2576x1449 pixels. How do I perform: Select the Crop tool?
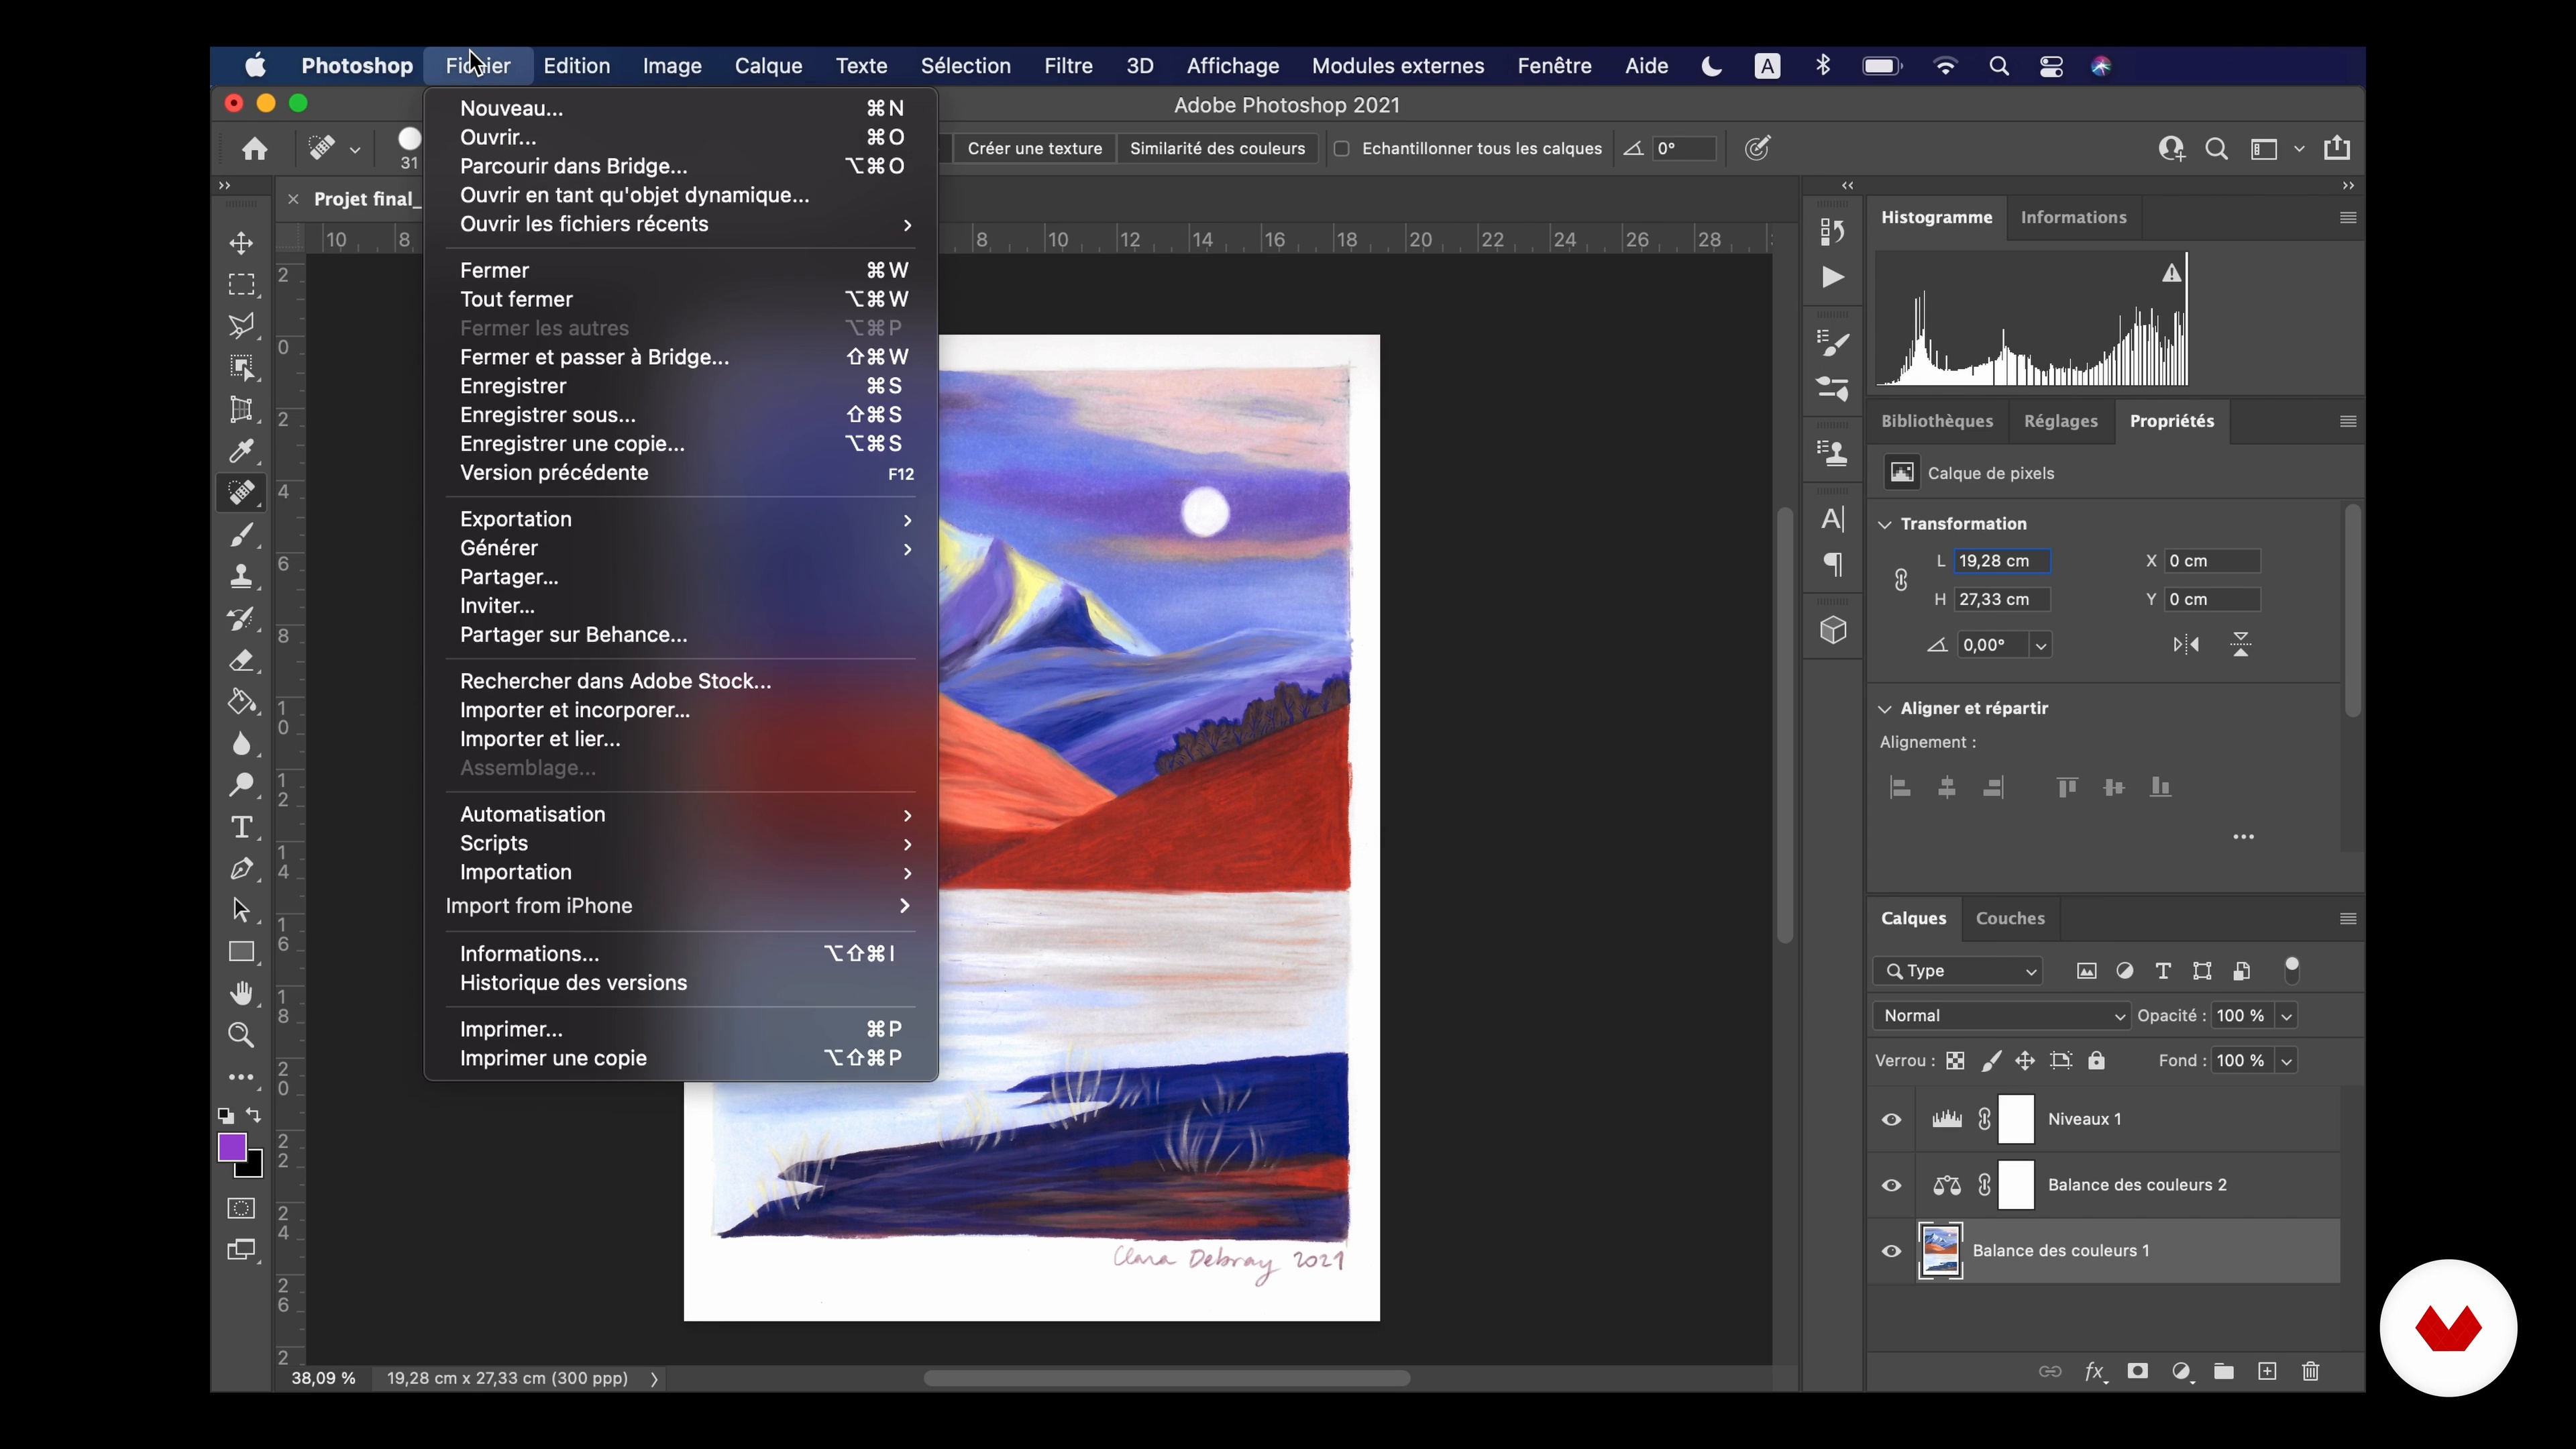(241, 410)
